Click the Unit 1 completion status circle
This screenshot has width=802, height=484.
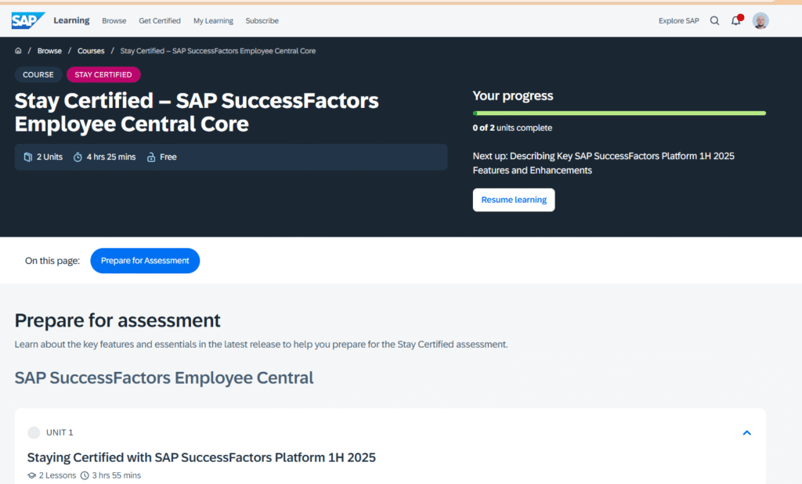34,432
